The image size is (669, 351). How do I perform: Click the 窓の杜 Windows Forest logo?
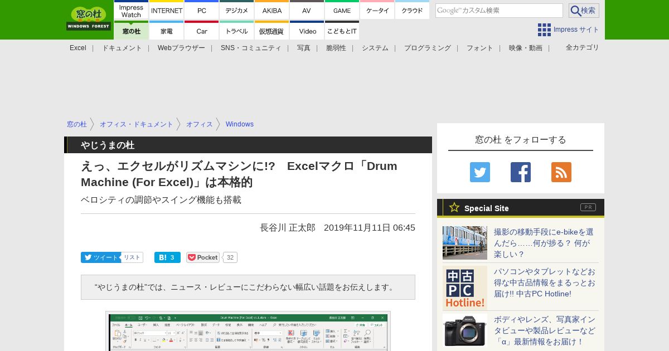click(89, 19)
